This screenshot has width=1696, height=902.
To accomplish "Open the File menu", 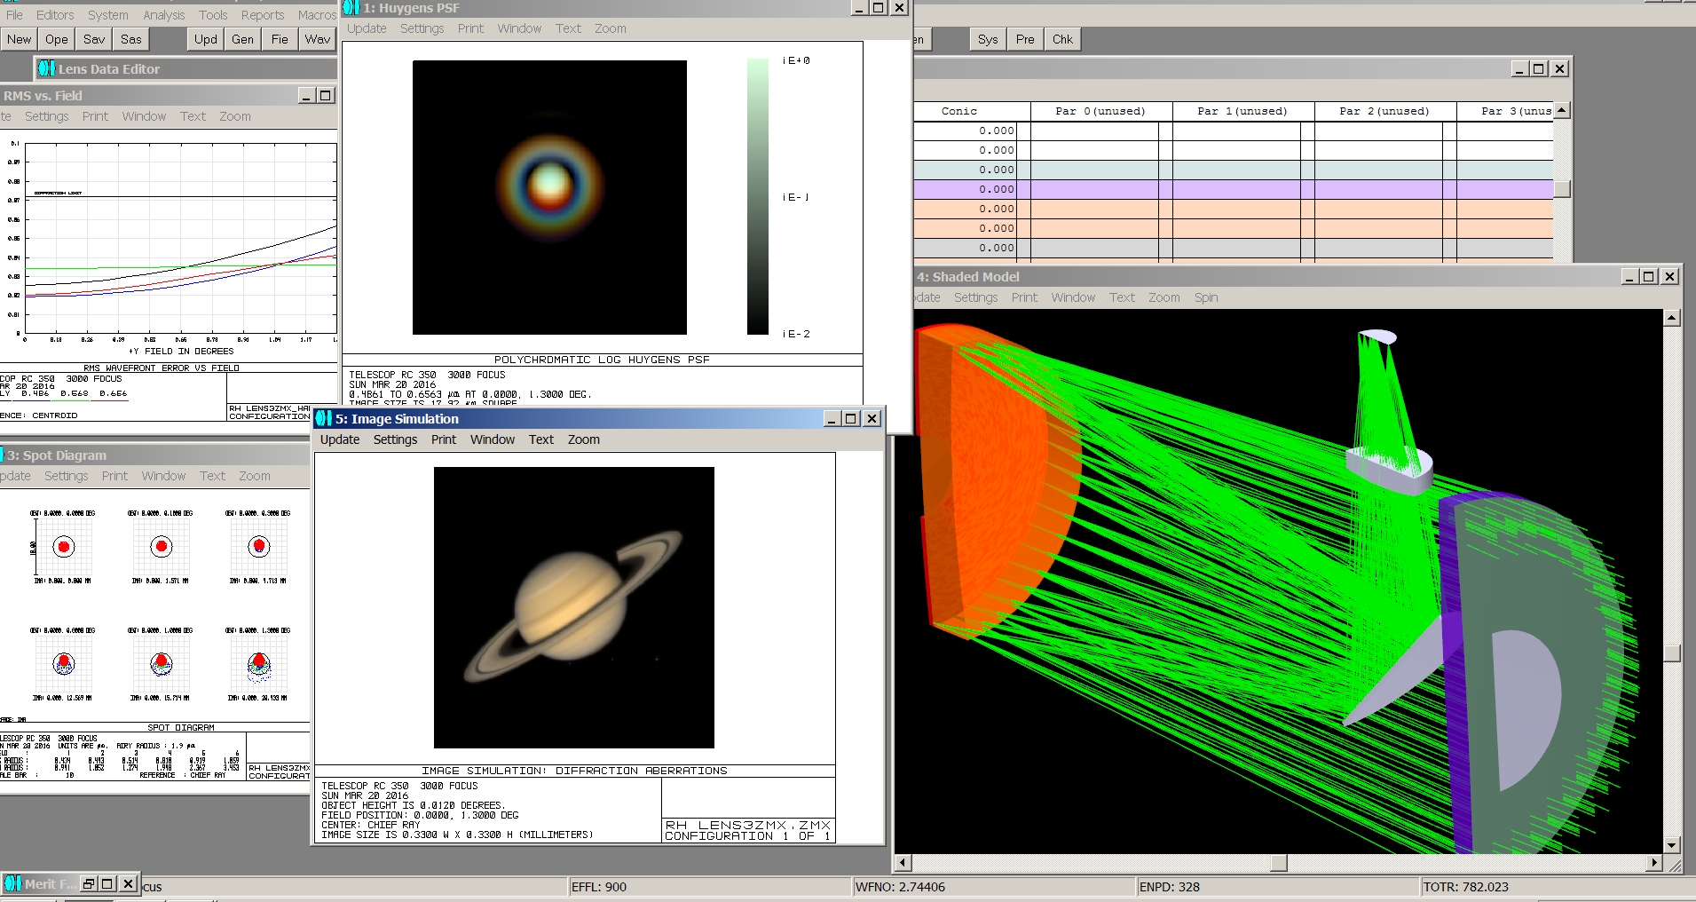I will click(14, 15).
